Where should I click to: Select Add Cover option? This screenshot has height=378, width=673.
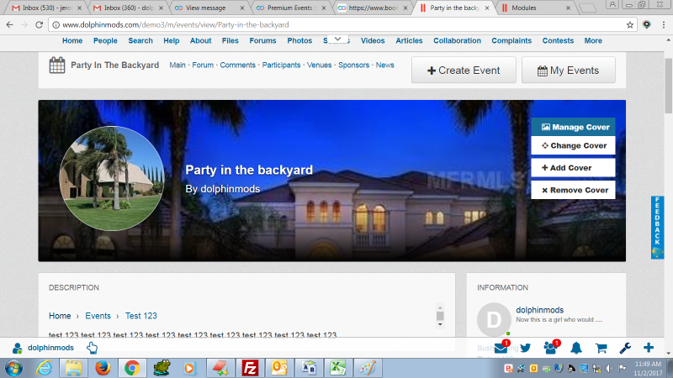[573, 167]
